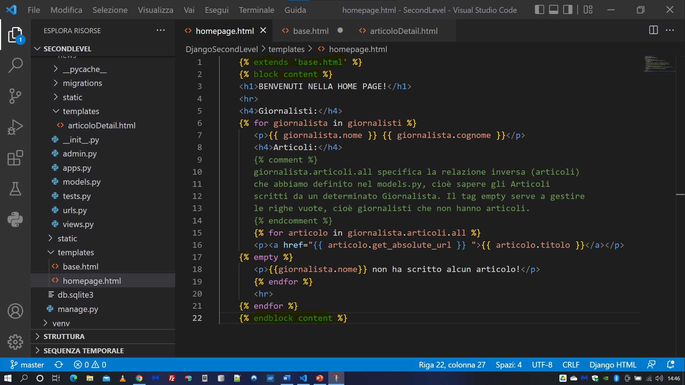The height and width of the screenshot is (385, 685).
Task: Click the feedback icon in status bar
Action: pos(651,365)
